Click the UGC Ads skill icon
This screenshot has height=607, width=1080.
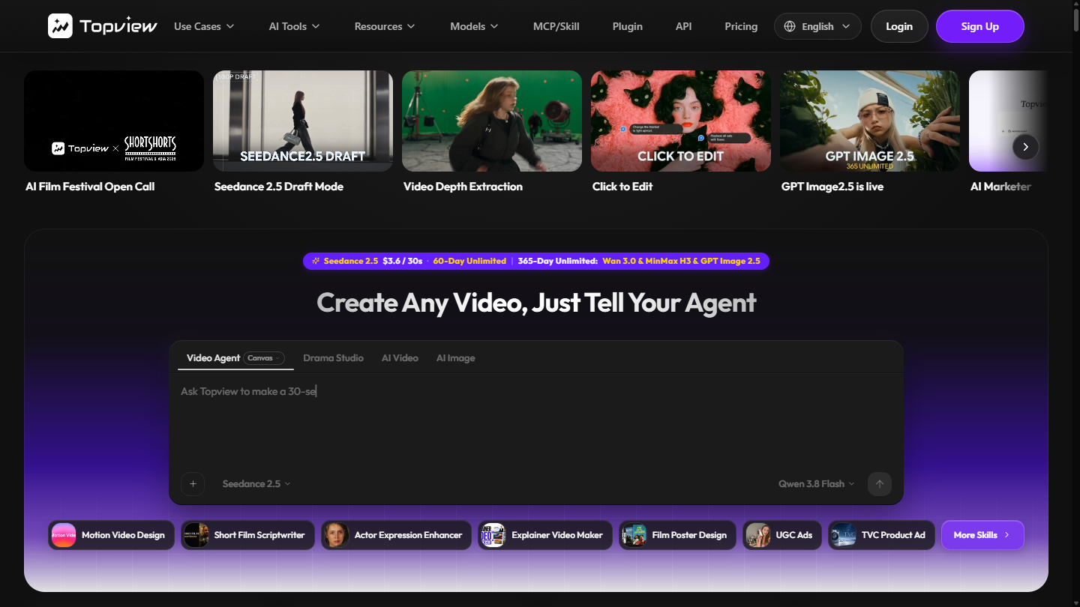coord(758,535)
